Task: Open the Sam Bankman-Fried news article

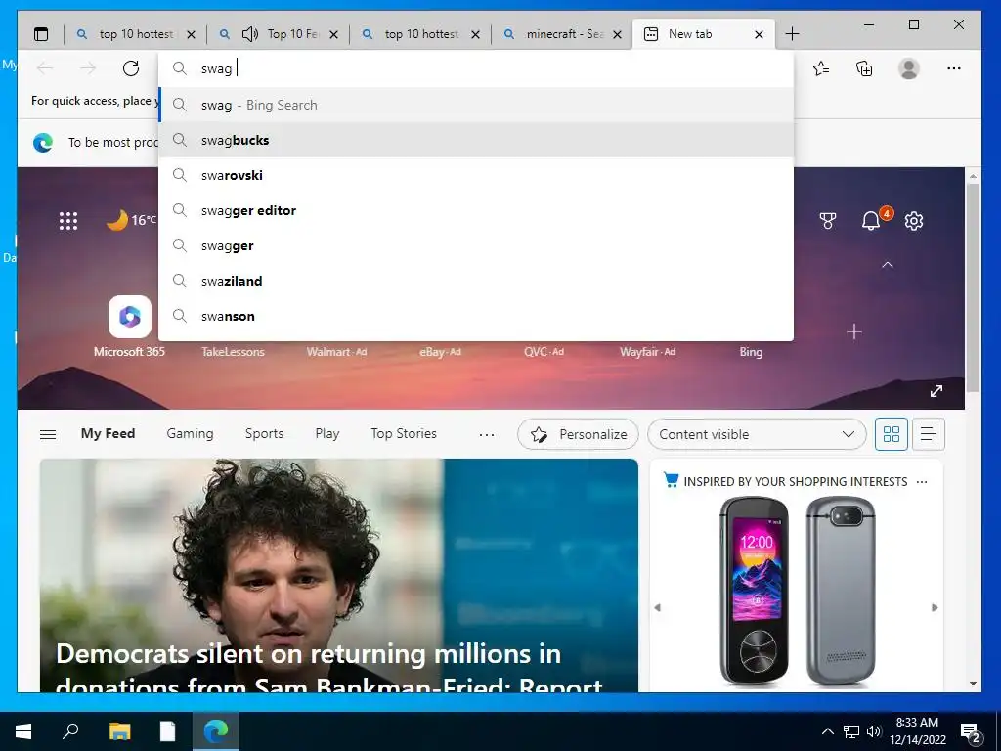Action: click(339, 575)
